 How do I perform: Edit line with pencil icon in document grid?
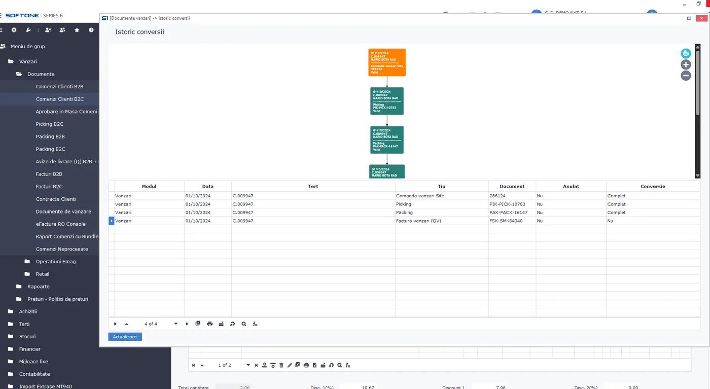pos(290,365)
